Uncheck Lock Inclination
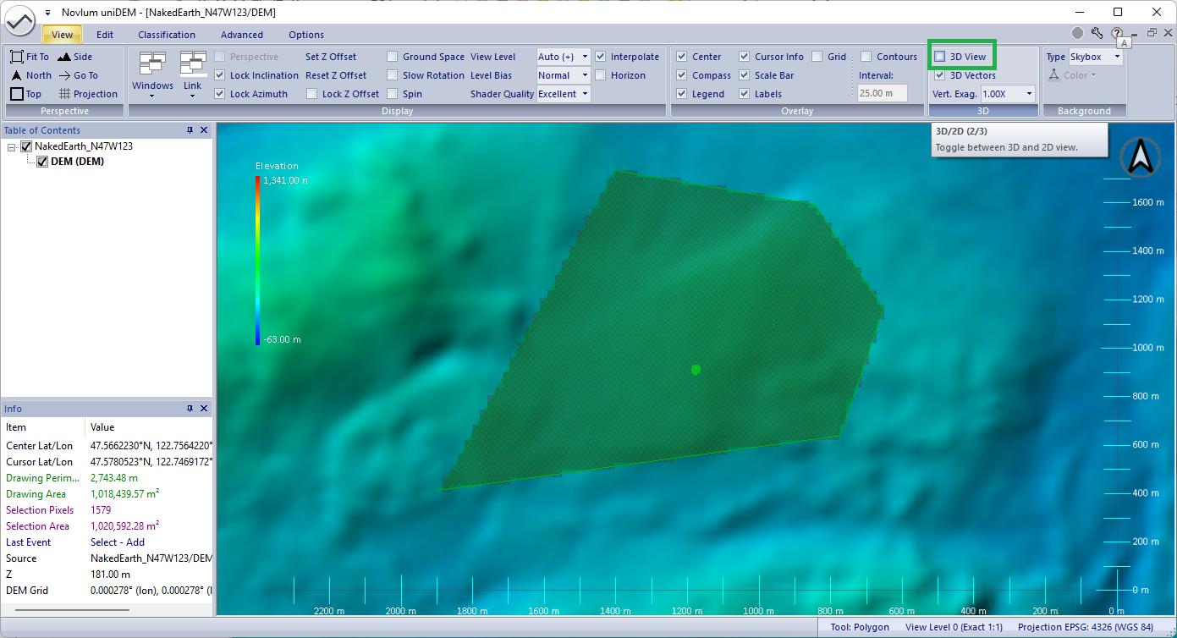Image resolution: width=1177 pixels, height=638 pixels. tap(220, 75)
